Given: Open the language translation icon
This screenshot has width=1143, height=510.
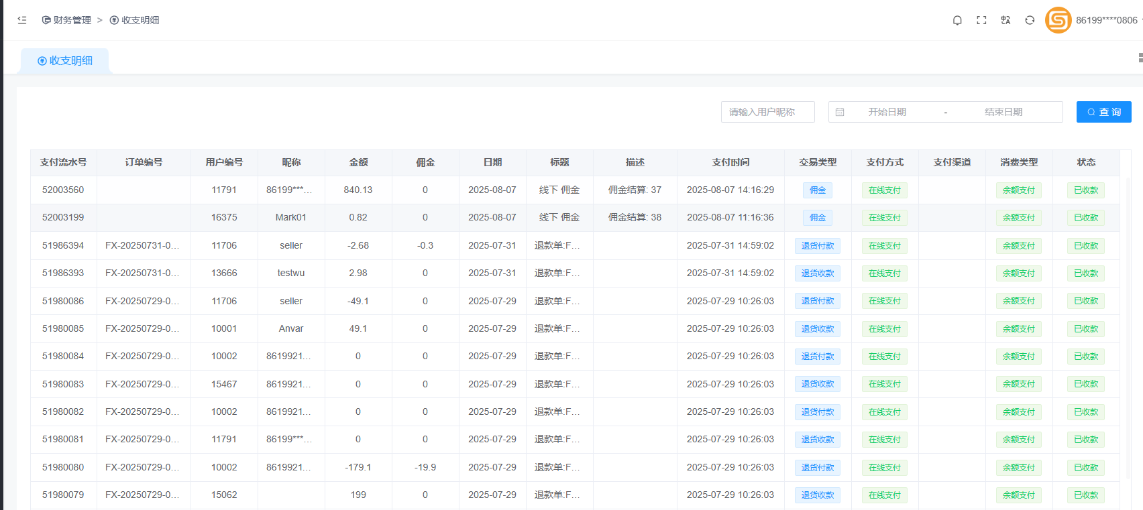Looking at the screenshot, I should (x=1005, y=20).
